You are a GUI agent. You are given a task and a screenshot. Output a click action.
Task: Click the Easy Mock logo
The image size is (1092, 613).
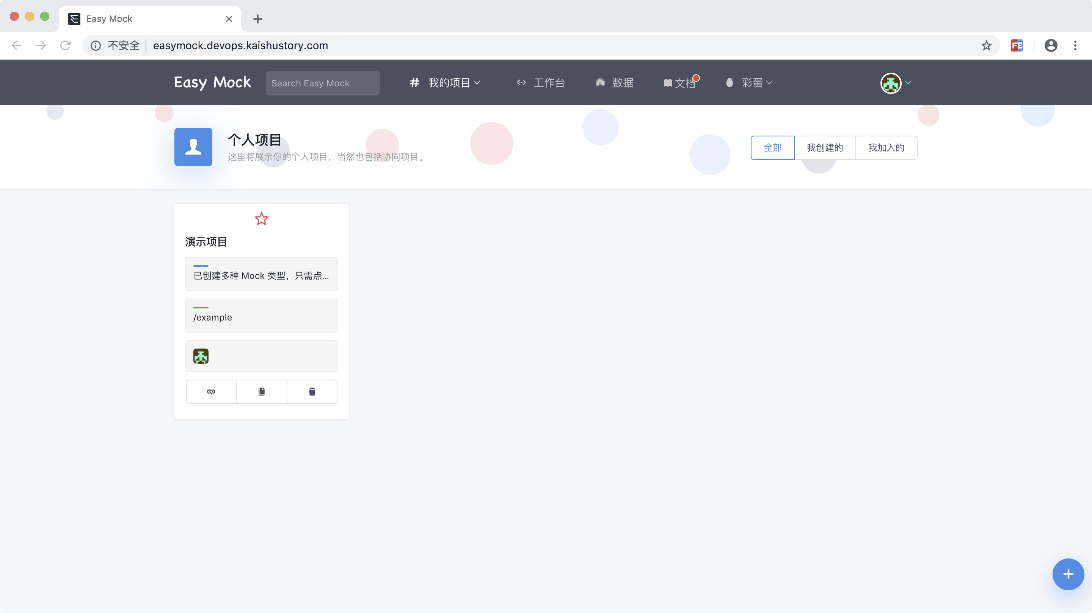212,82
